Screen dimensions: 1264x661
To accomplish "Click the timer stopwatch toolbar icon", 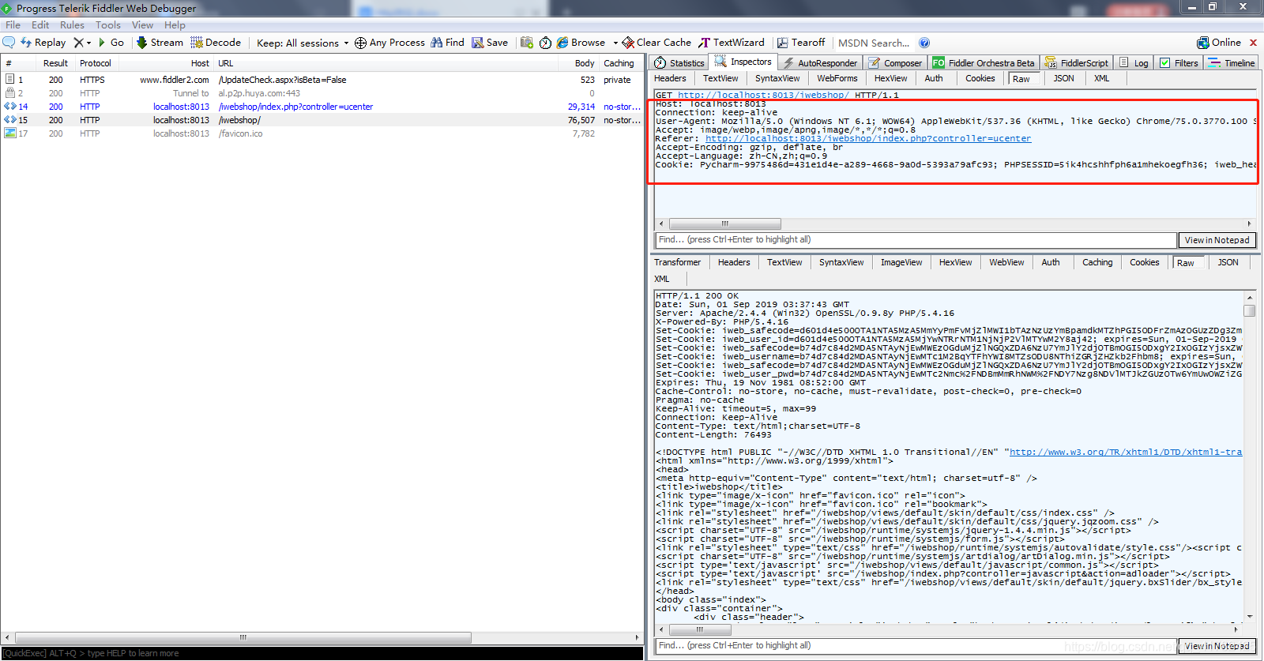I will (x=545, y=43).
